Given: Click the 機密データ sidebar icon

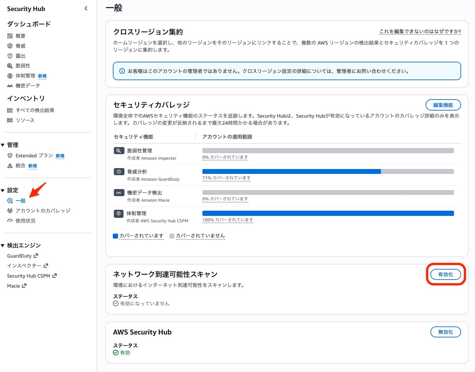Looking at the screenshot, I should pyautogui.click(x=10, y=86).
